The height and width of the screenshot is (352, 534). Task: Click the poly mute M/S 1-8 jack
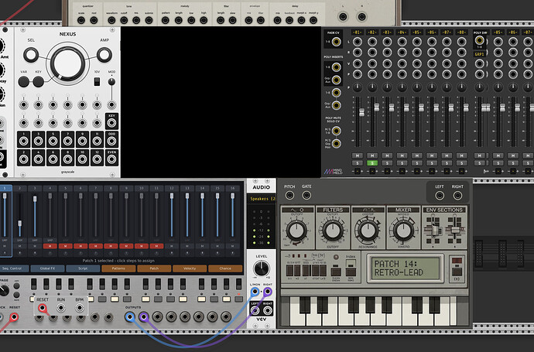click(336, 131)
